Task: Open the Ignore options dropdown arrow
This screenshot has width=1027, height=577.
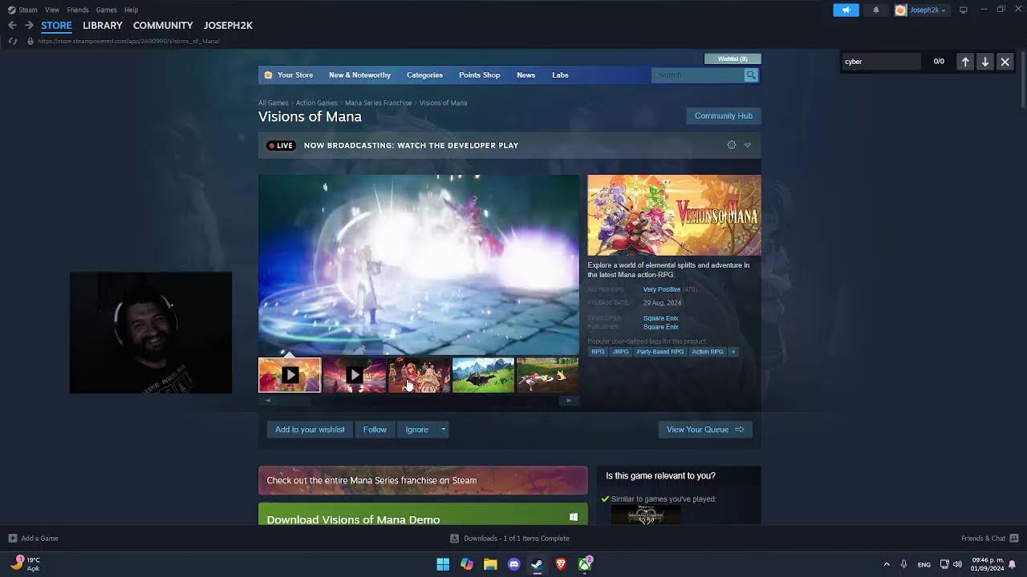Action: point(443,430)
